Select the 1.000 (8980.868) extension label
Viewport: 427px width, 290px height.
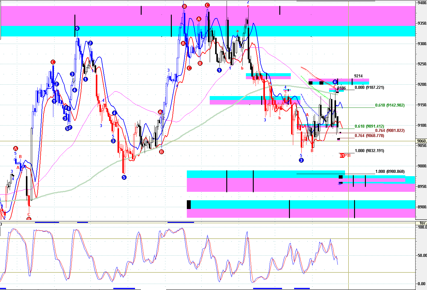pos(390,172)
